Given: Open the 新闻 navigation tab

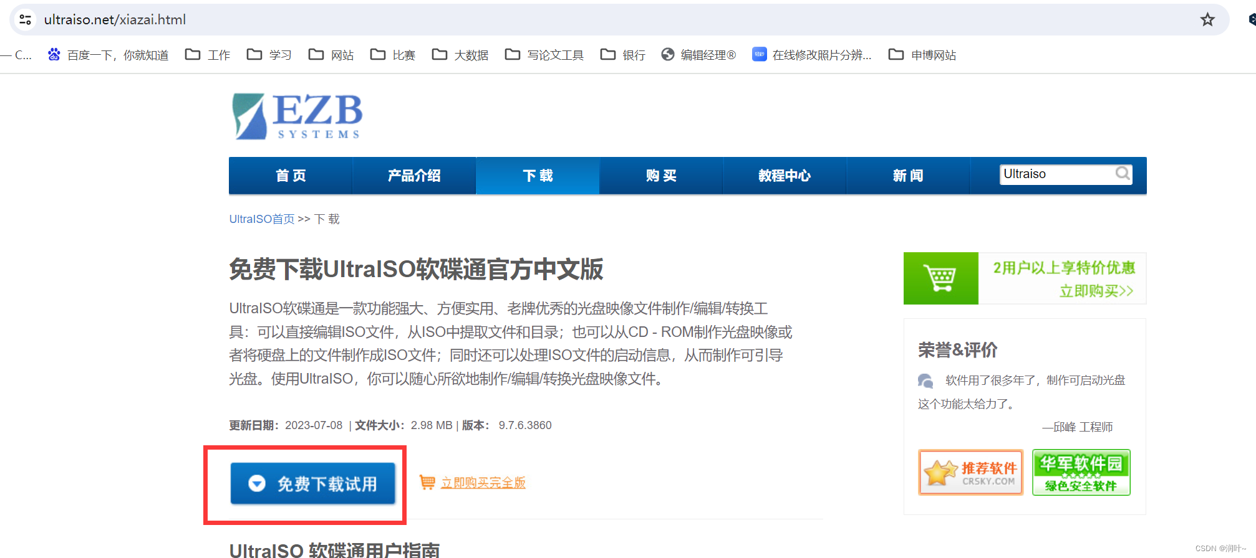Looking at the screenshot, I should point(908,176).
